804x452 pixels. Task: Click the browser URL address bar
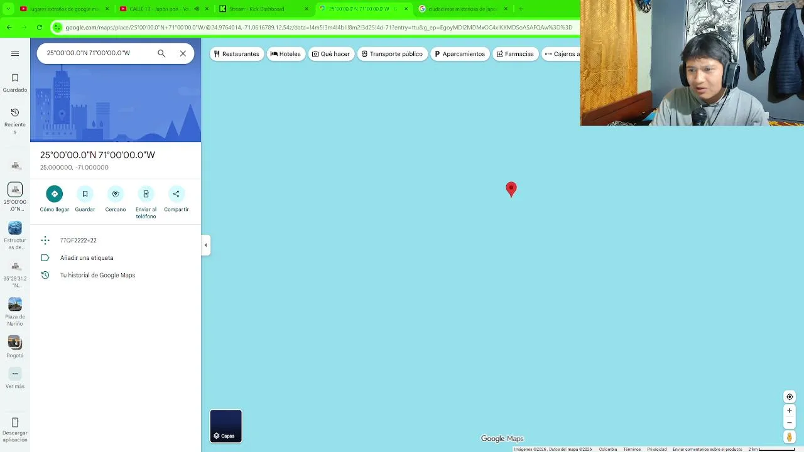319,28
